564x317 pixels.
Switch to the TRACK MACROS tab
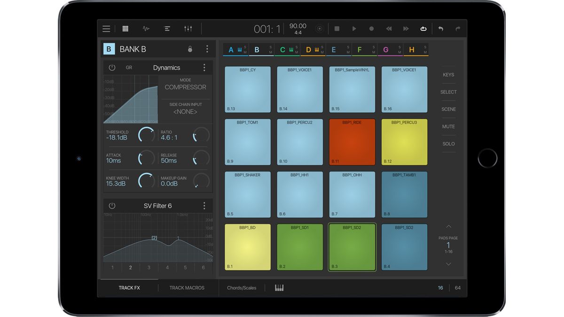[x=188, y=287]
